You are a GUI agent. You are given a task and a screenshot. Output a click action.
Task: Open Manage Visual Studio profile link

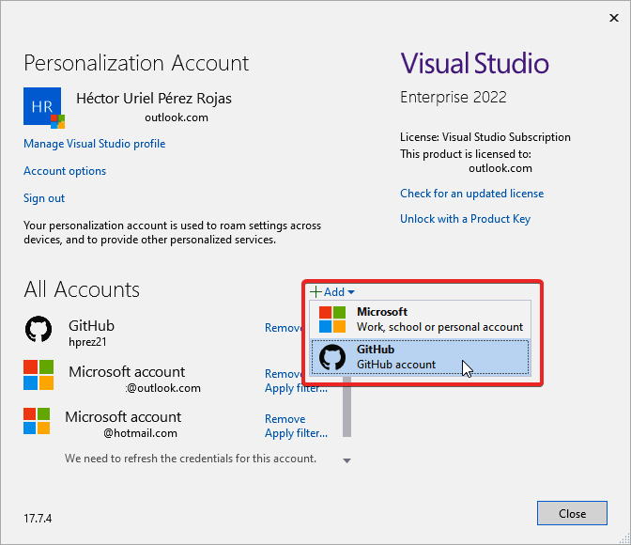tap(95, 144)
